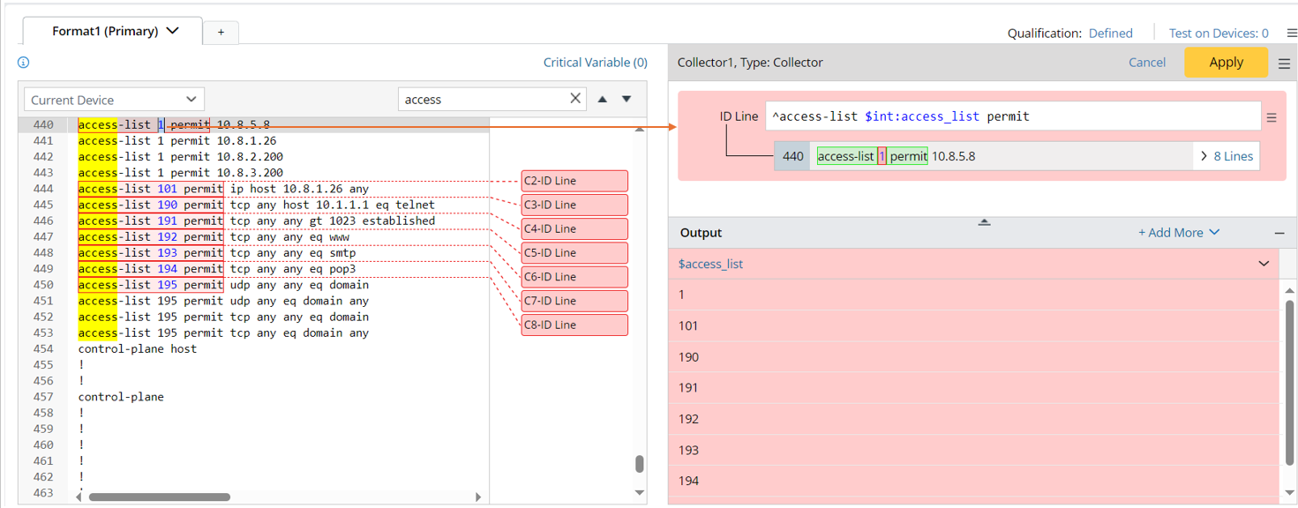Viewport: 1298px width, 508px height.
Task: Click the Apply button
Action: pyautogui.click(x=1226, y=63)
